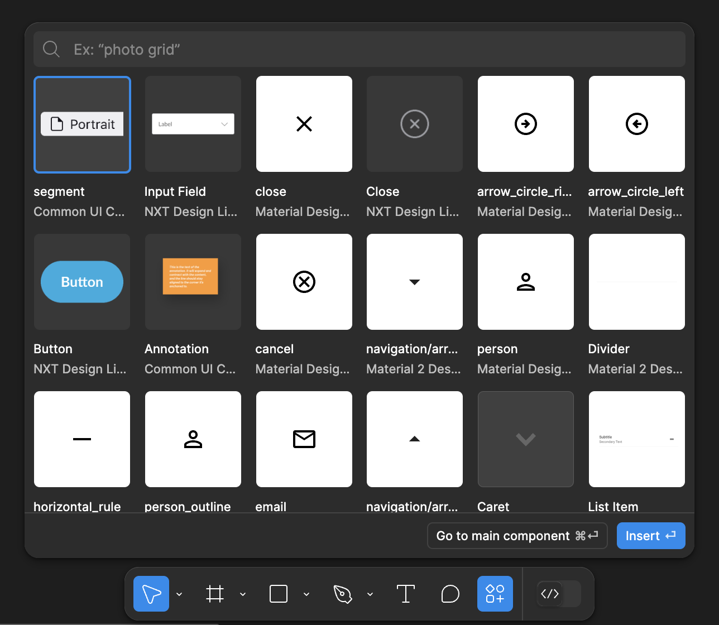The width and height of the screenshot is (719, 625).
Task: Pick the person icon component
Action: (x=526, y=282)
